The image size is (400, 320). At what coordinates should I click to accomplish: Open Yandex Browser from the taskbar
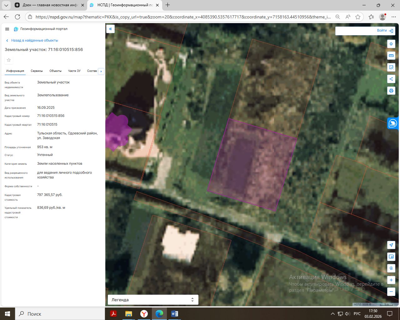(144, 313)
